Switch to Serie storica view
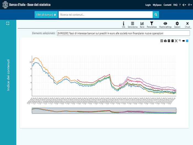The width and height of the screenshot is (193, 145). coord(133,25)
